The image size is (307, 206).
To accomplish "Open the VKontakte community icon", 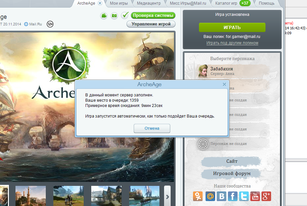I will (x=221, y=196).
